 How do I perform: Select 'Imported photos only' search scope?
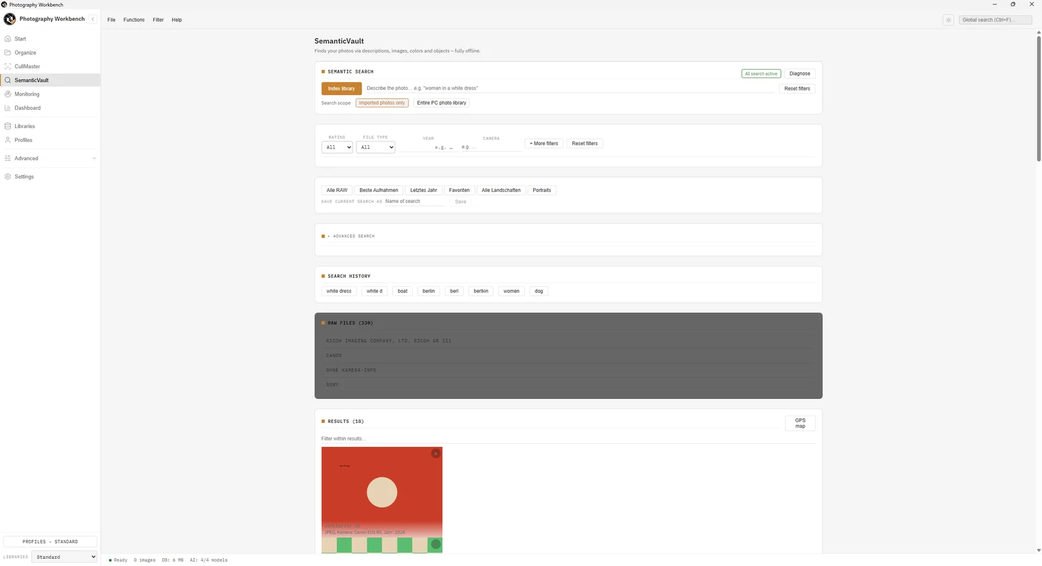(382, 103)
